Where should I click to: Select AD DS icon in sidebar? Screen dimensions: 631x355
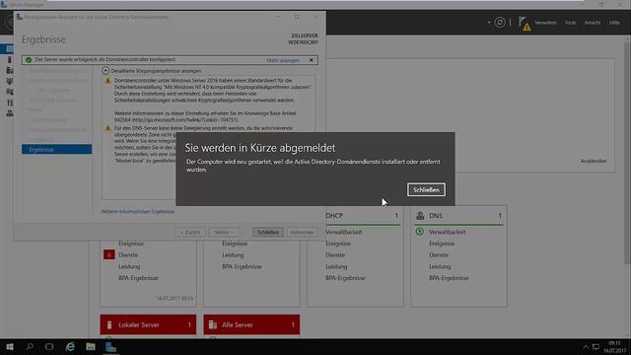tap(9, 81)
